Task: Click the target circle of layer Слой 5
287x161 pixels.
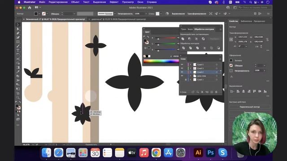Action: [x=217, y=64]
